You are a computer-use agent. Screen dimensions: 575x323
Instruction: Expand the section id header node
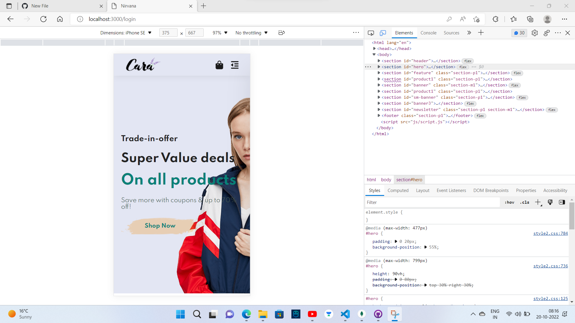click(379, 61)
